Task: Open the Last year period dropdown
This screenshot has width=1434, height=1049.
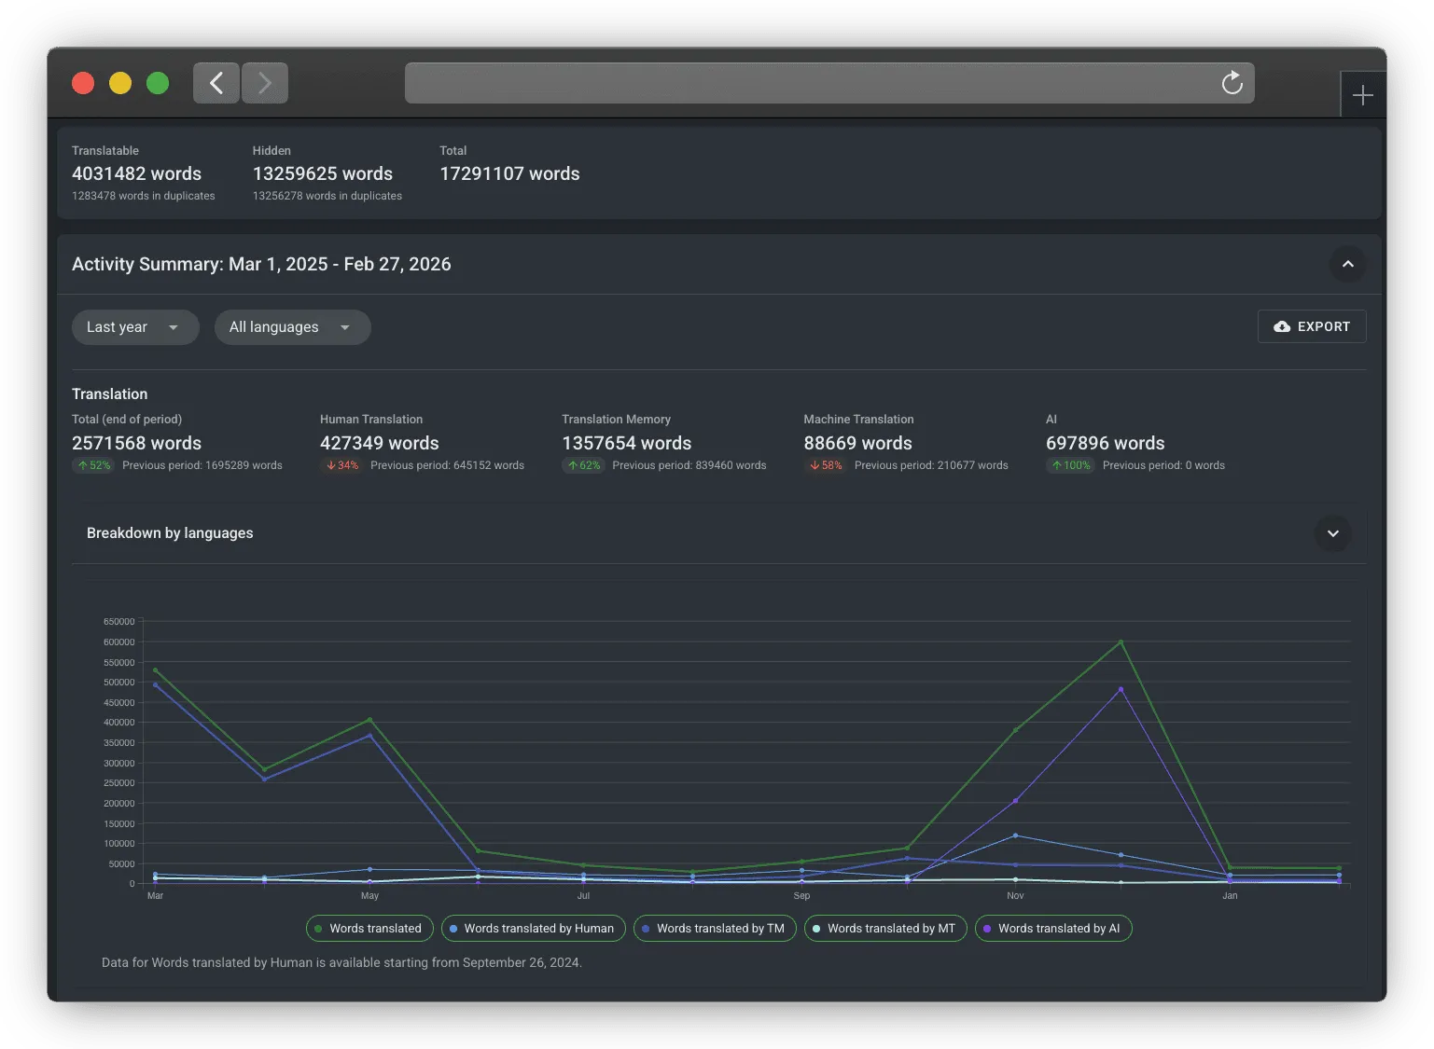Action: tap(134, 326)
